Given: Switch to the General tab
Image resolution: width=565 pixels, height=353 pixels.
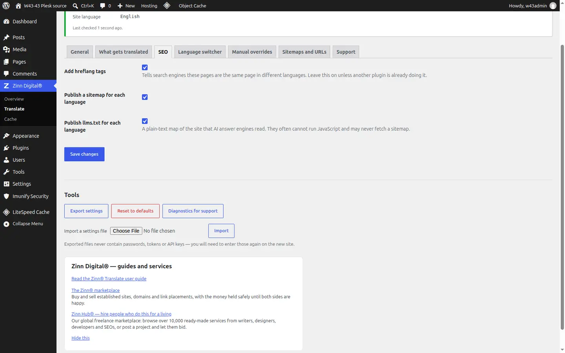Looking at the screenshot, I should pyautogui.click(x=80, y=52).
